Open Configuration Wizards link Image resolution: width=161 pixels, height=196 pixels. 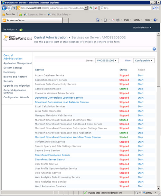pyautogui.click(x=16, y=97)
